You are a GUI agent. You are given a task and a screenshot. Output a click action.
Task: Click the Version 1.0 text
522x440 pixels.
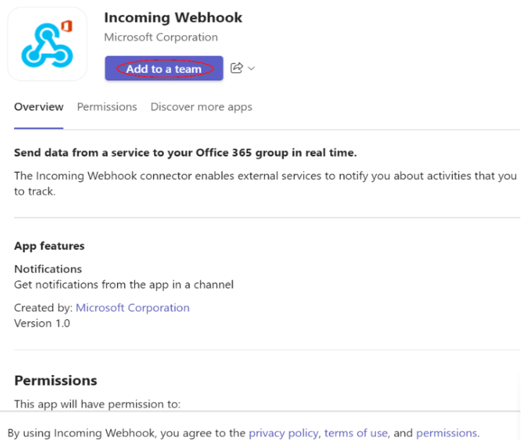pyautogui.click(x=42, y=323)
